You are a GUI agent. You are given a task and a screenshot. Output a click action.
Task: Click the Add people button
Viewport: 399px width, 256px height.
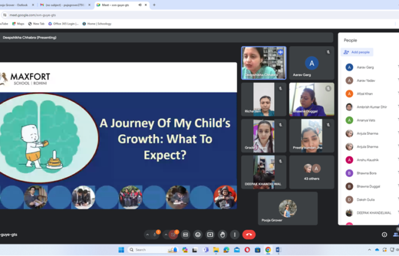[x=357, y=52]
